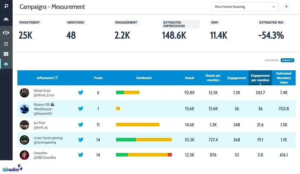Image resolution: width=300 pixels, height=174 pixels.
Task: Click the split-panel icon in the sidebar
Action: point(6,44)
